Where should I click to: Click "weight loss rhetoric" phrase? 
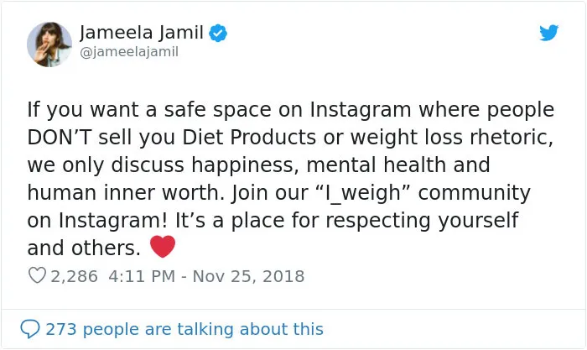point(451,138)
